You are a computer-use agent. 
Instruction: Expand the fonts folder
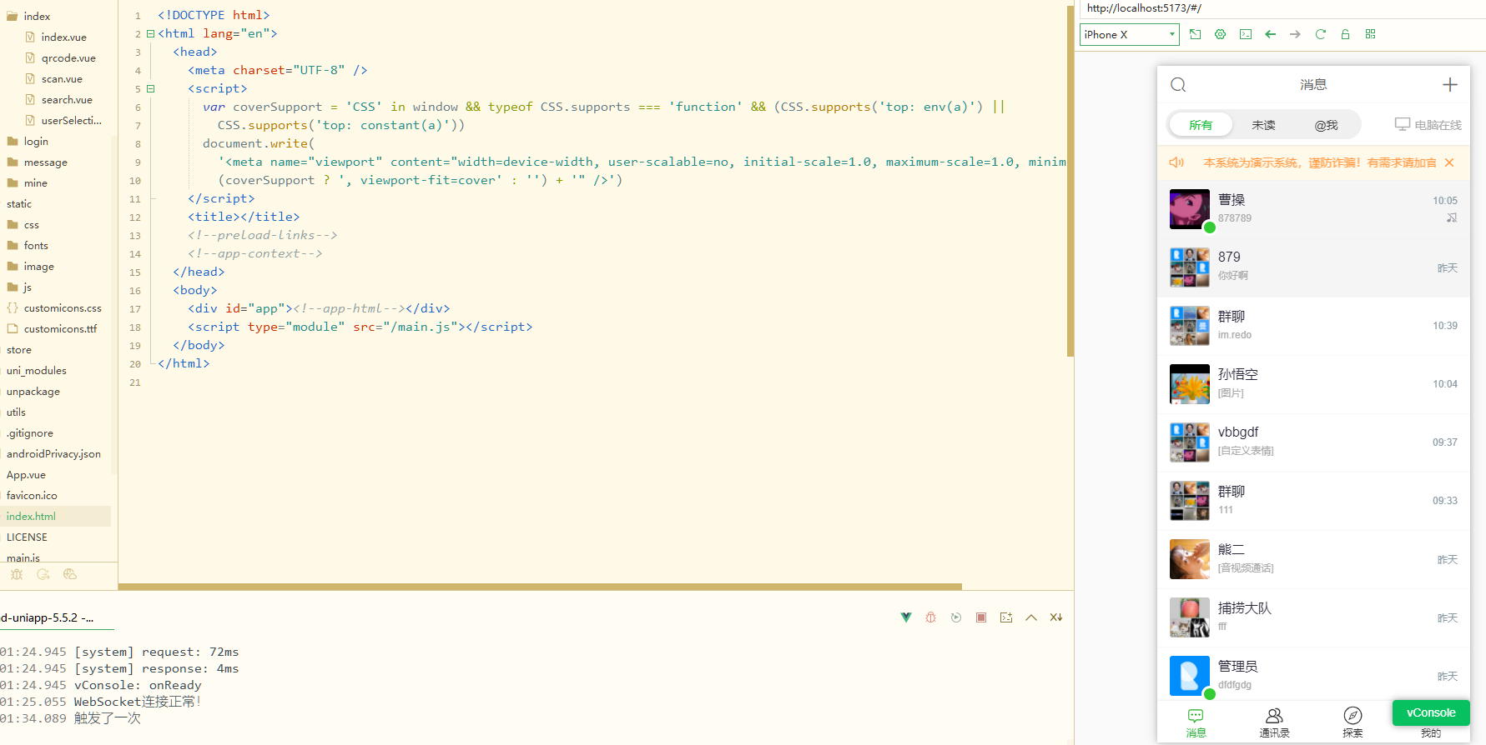pos(28,246)
